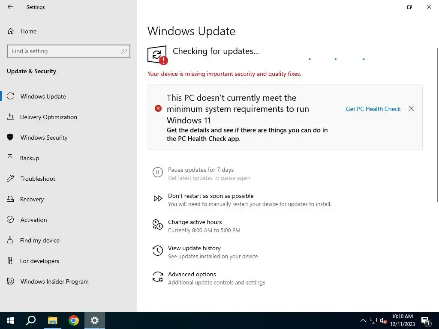
Task: Focus the Find a setting search box
Action: (69, 51)
